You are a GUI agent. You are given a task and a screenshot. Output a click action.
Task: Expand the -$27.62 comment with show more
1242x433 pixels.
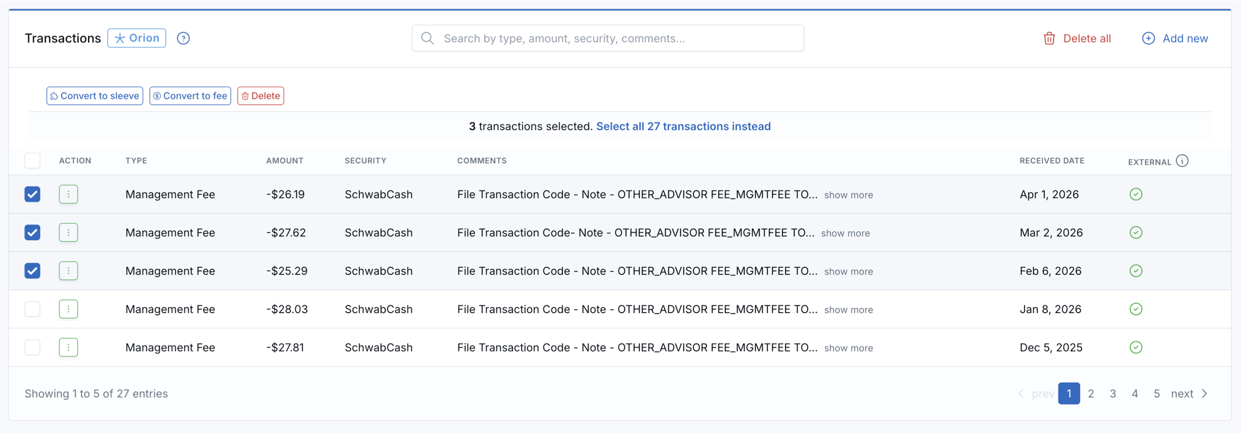(845, 233)
